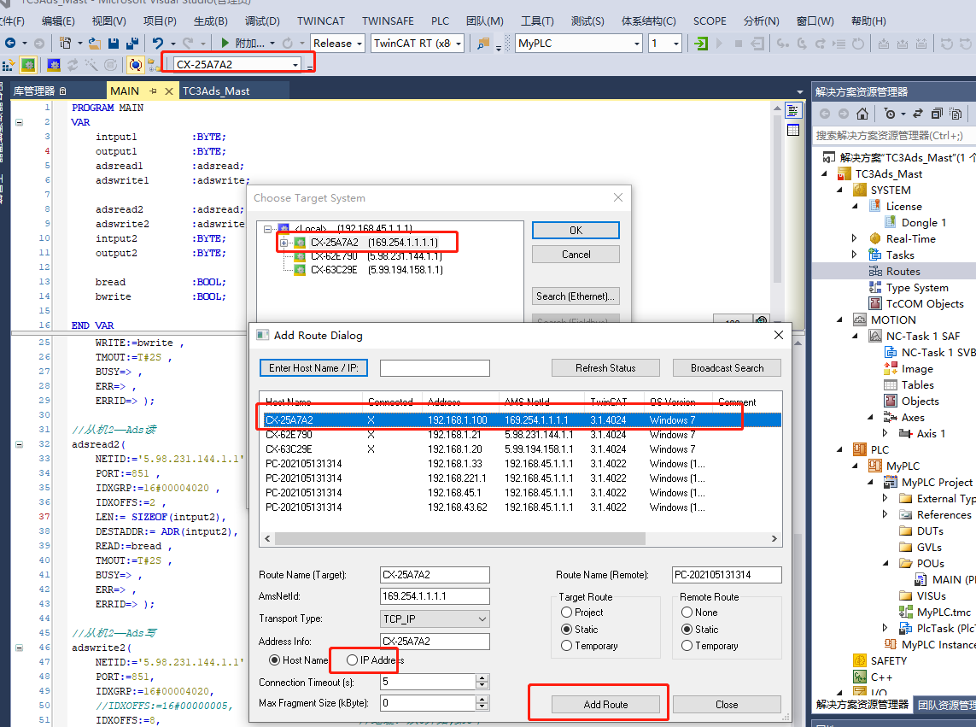This screenshot has width=976, height=727.
Task: Click Show All Files icon
Action: (956, 114)
